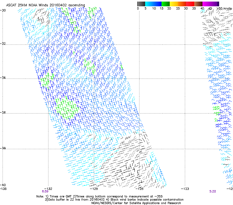Pick the orange 25-30 knots legend segment

pos(182,4)
